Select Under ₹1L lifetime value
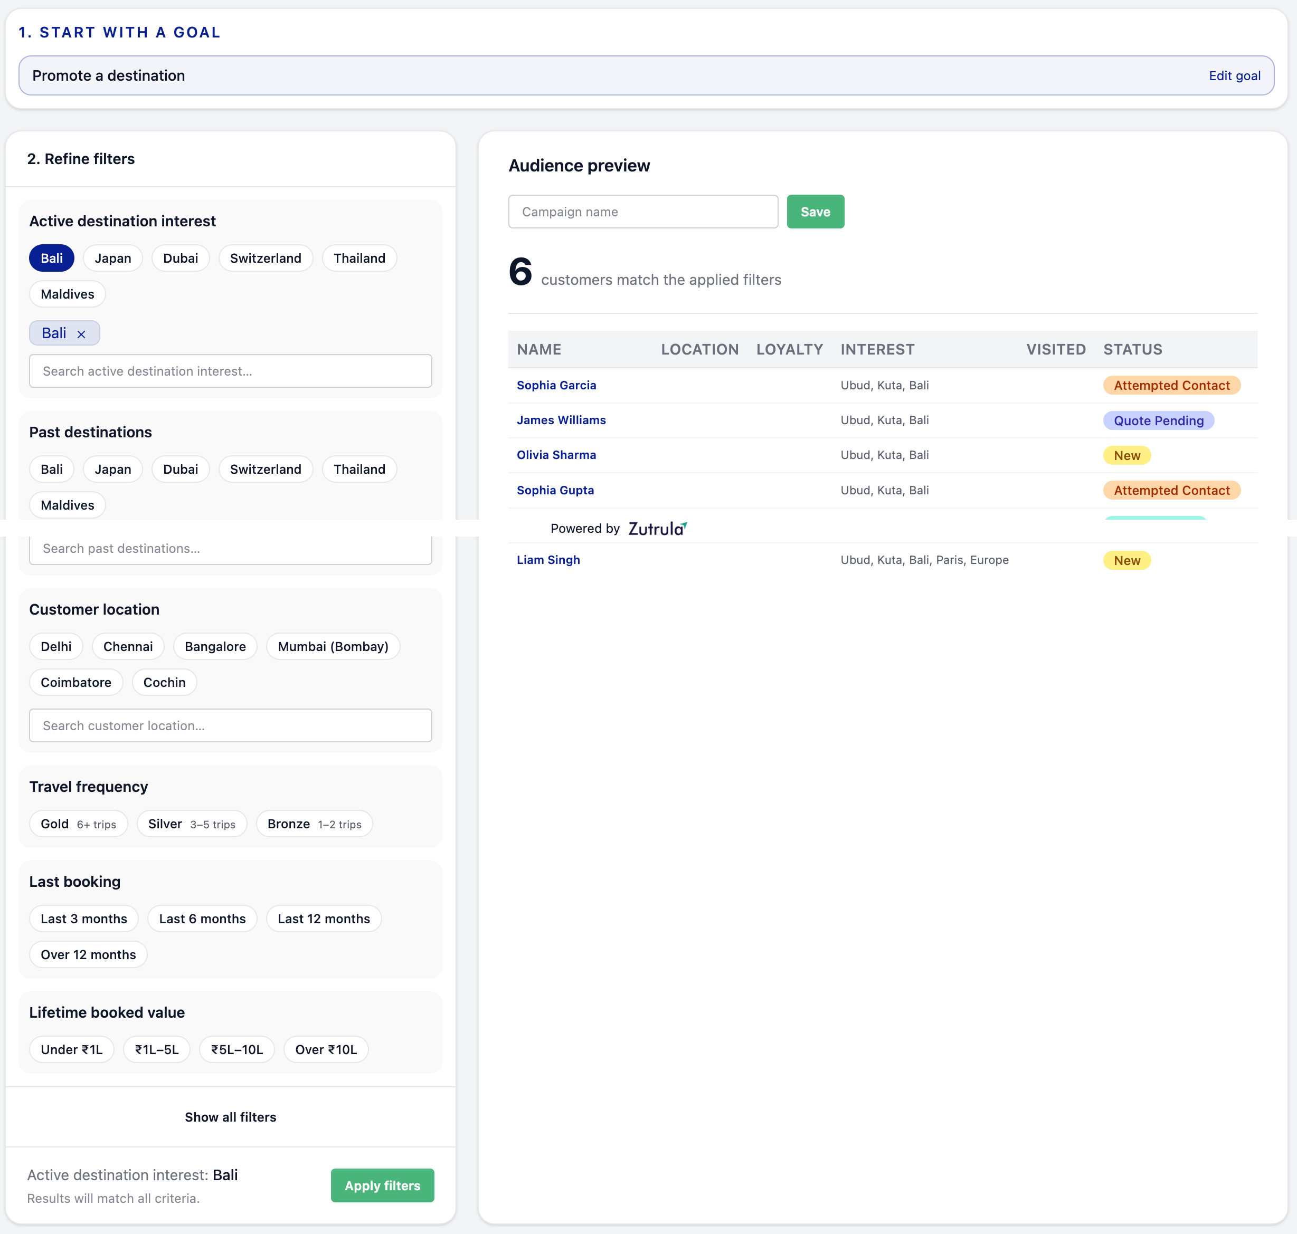This screenshot has height=1234, width=1297. tap(72, 1050)
